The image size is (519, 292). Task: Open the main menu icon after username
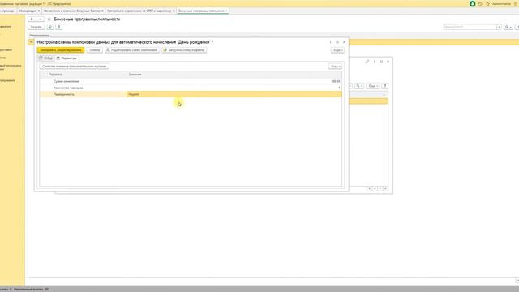516,4
